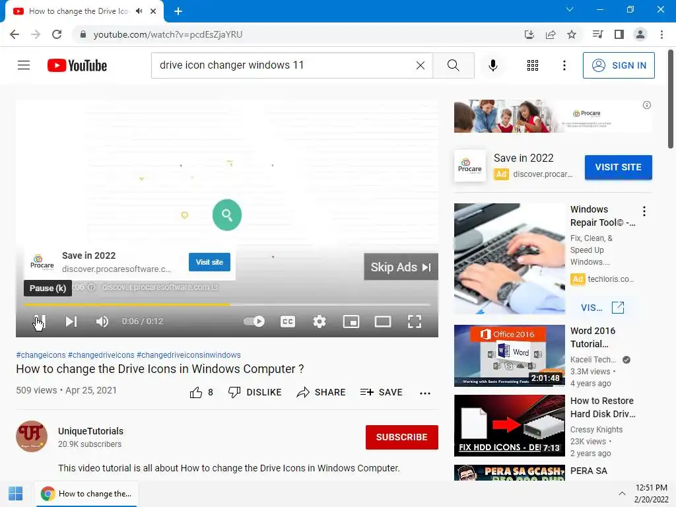Open YouTube settings three-dot menu
The height and width of the screenshot is (507, 676).
click(x=564, y=65)
